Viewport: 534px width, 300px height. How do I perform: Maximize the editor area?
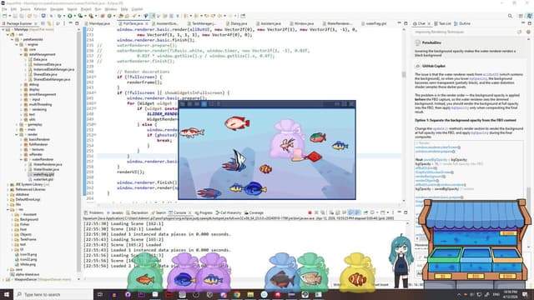pyautogui.click(x=406, y=23)
